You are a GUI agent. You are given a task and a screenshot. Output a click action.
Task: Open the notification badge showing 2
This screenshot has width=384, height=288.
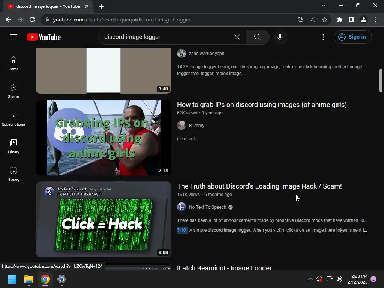coord(373,279)
